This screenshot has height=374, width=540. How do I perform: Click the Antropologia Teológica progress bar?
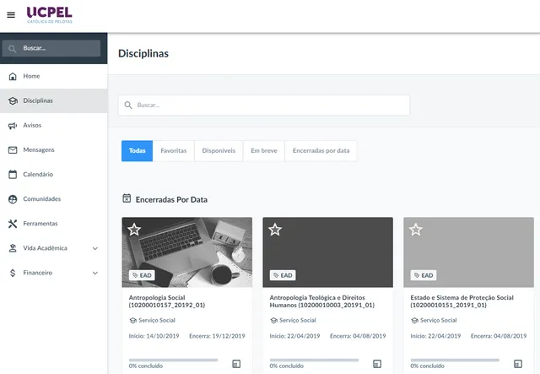click(314, 360)
